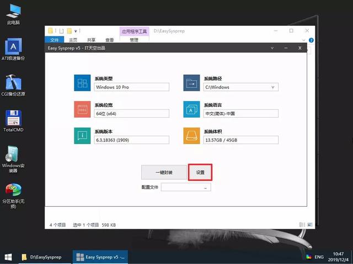Expand the 系统路径 C:\Windows dropdown
Image resolution: width=353 pixels, height=264 pixels.
(273, 87)
